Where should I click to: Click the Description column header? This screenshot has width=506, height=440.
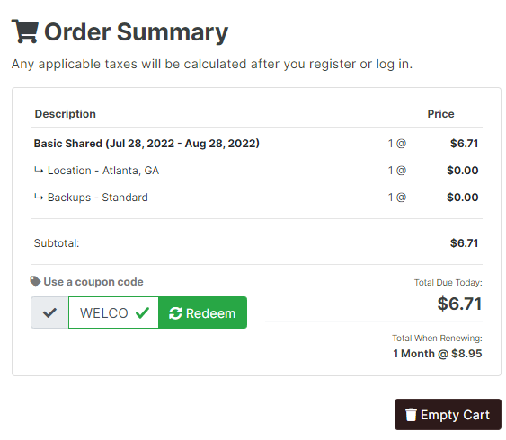[66, 114]
